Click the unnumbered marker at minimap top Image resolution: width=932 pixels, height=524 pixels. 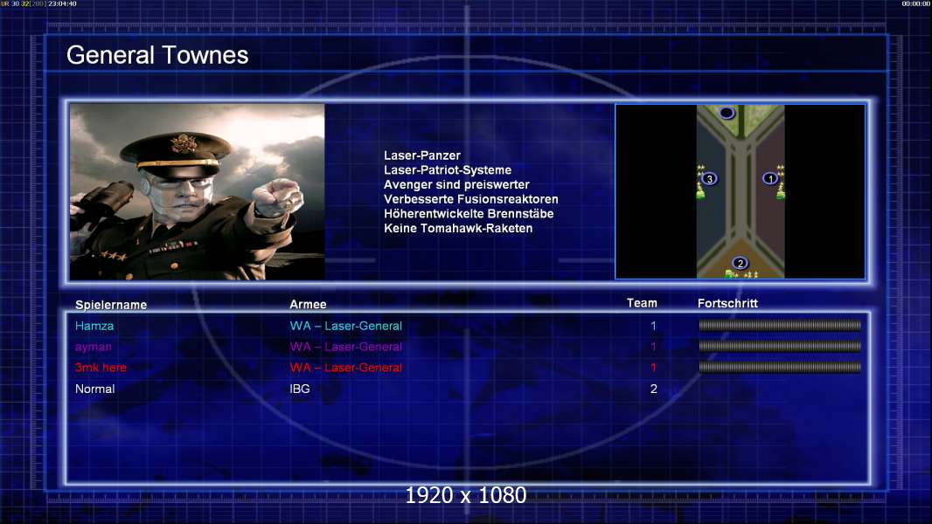[727, 113]
